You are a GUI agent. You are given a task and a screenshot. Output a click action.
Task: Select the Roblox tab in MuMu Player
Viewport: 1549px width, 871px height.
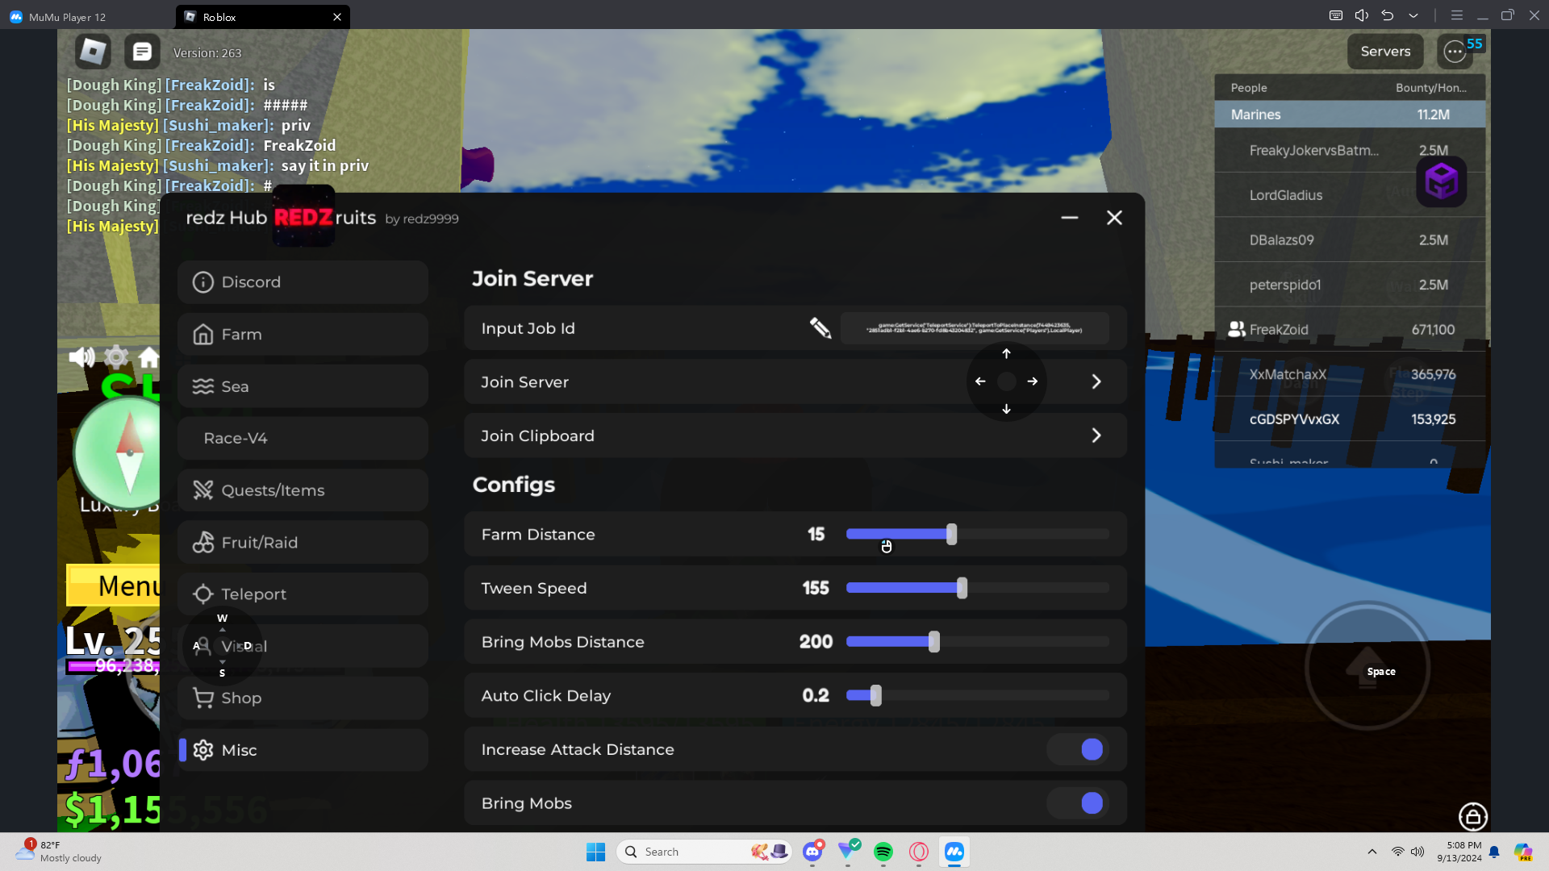263,16
